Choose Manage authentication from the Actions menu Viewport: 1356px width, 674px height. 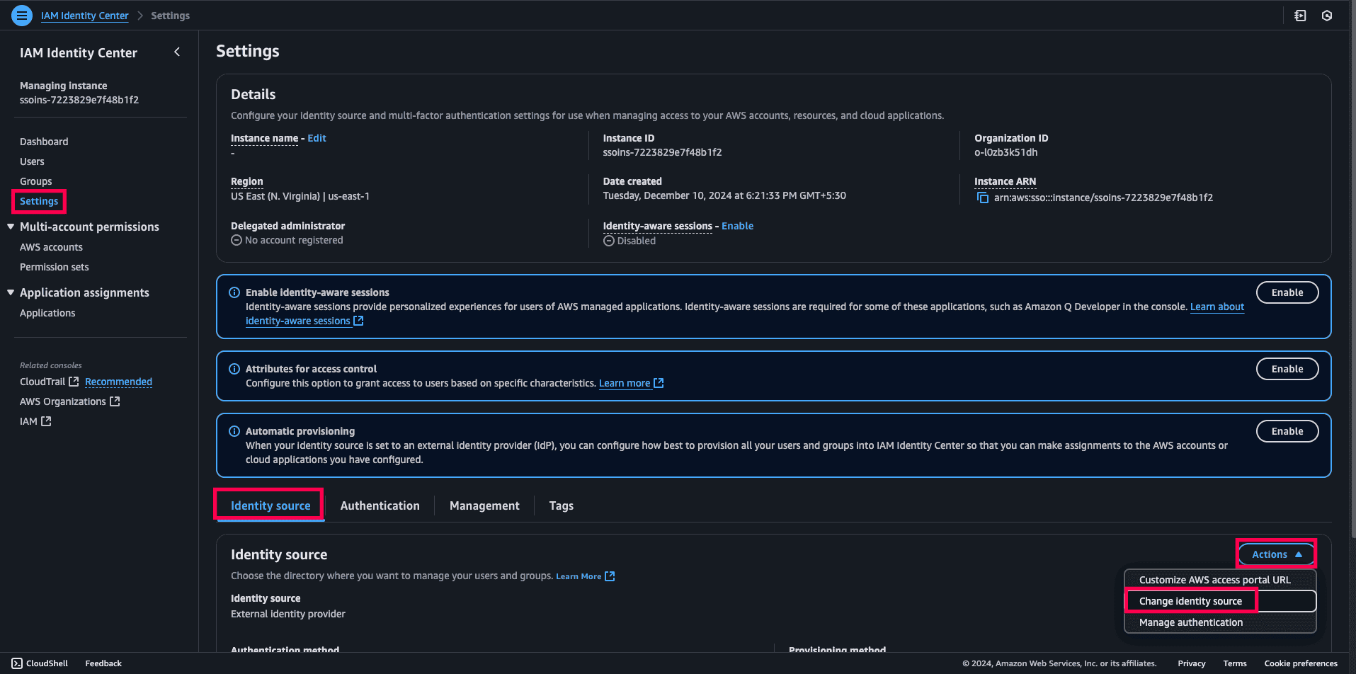(x=1190, y=622)
